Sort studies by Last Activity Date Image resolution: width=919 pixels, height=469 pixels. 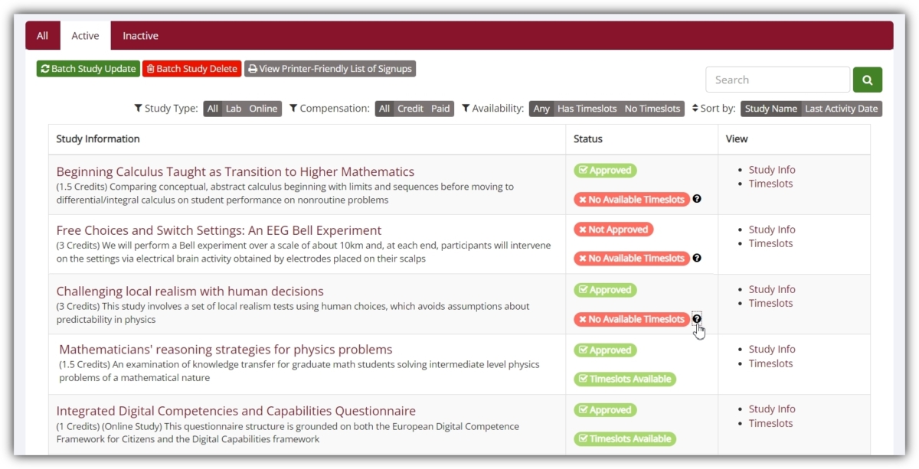pyautogui.click(x=842, y=109)
